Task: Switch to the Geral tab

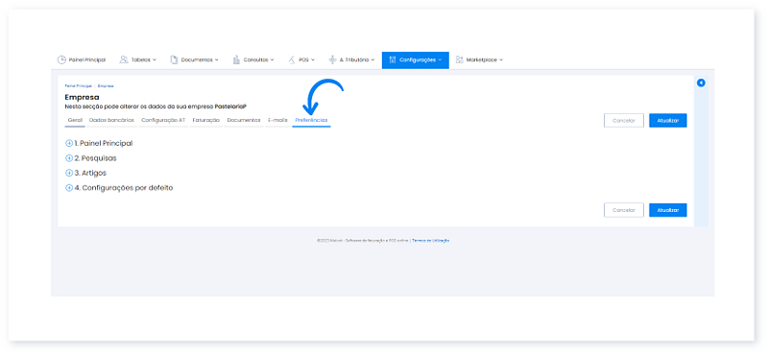Action: pos(75,120)
